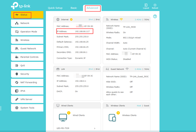Image resolution: width=196 pixels, height=132 pixels.
Task: Click the LAN panel router icon
Action: [58, 69]
